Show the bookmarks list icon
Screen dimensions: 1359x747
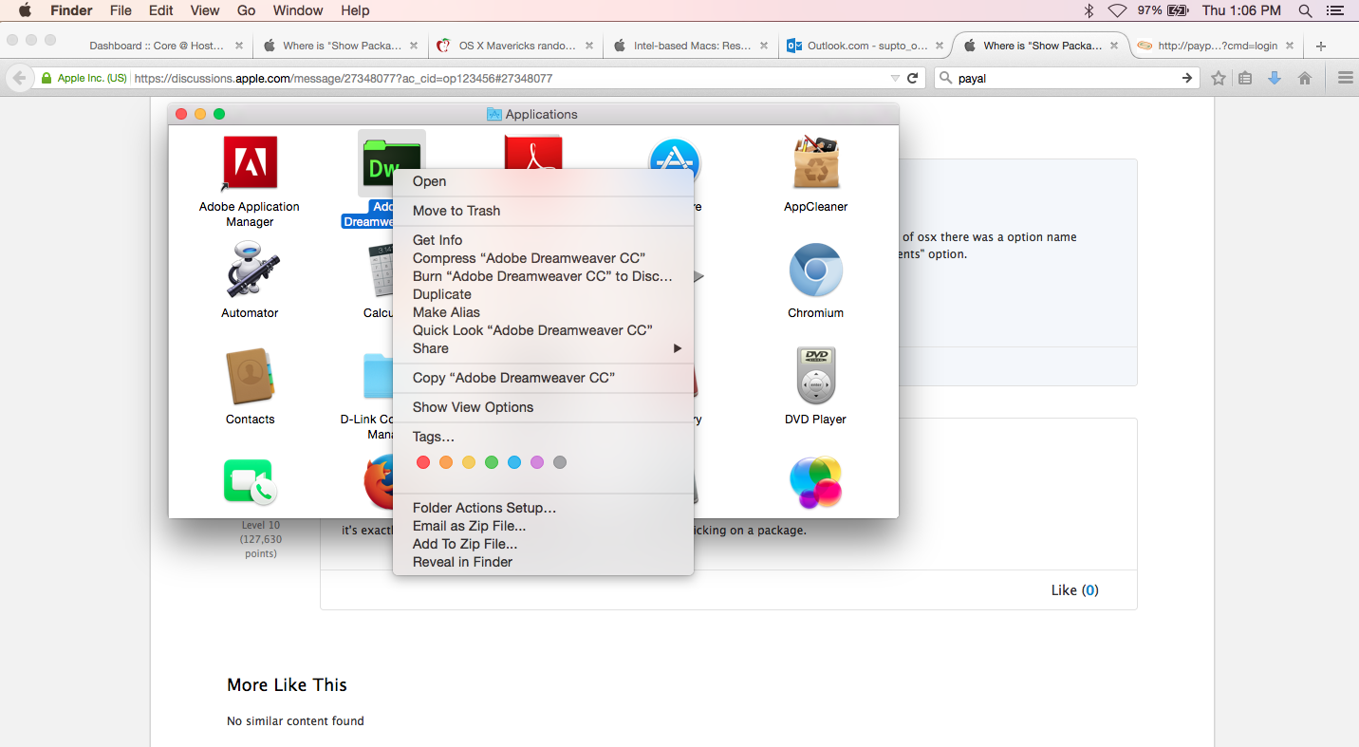tap(1245, 78)
